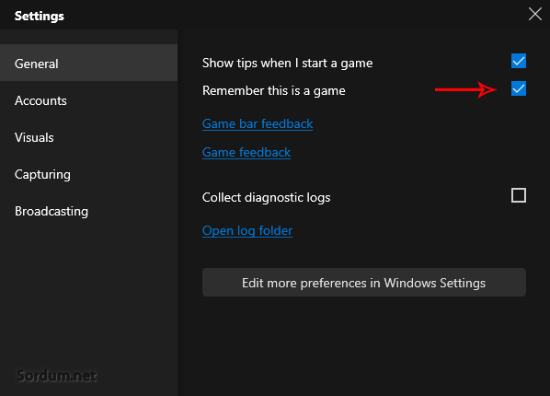Click the empty sidebar area below Broadcasting
Screen dimensions: 550x396
[x=88, y=295]
